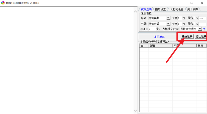
Task: Open the 关于软件 tab
Action: point(192,9)
